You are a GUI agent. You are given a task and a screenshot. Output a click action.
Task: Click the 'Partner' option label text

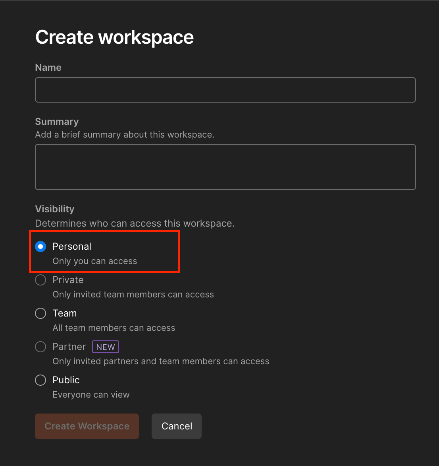point(69,347)
